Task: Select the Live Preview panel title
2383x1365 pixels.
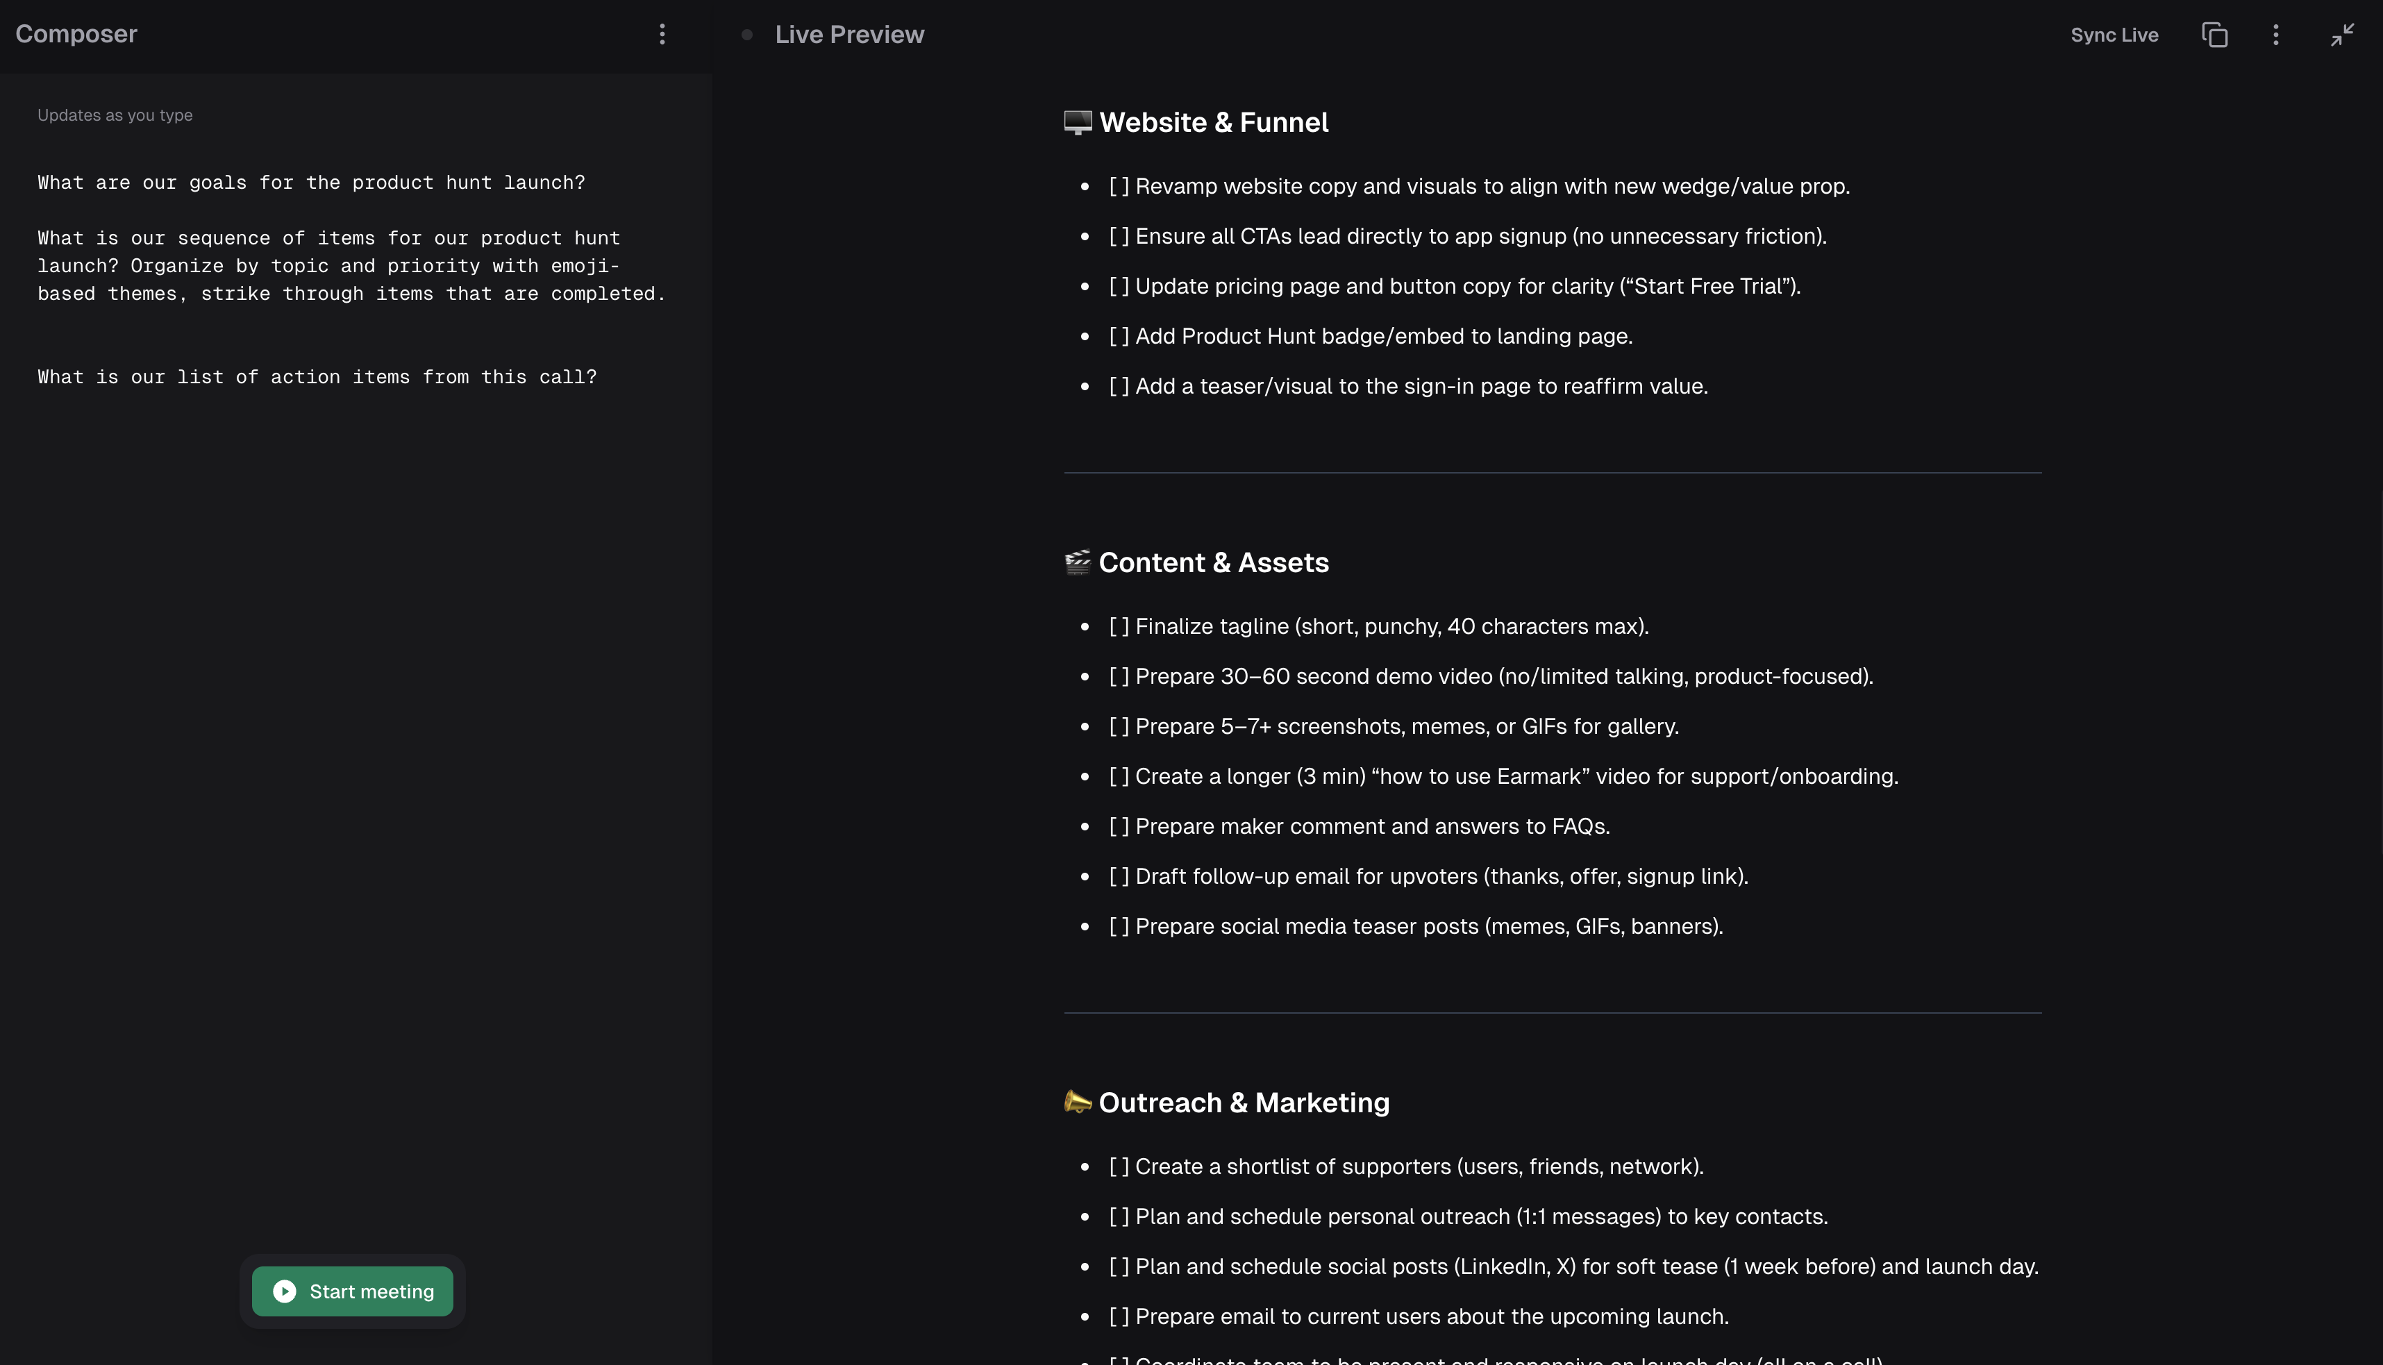Action: [x=848, y=35]
